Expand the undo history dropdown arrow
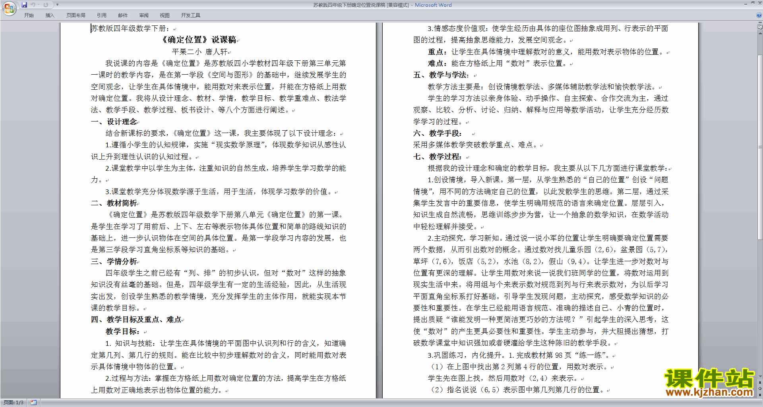 [x=39, y=5]
